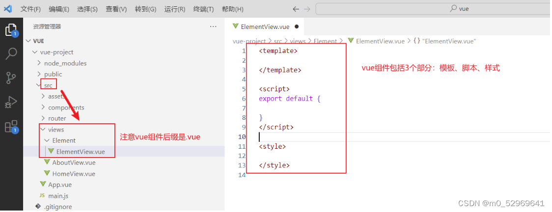
Task: Click the 资源管理器 panel title
Action: 47,26
